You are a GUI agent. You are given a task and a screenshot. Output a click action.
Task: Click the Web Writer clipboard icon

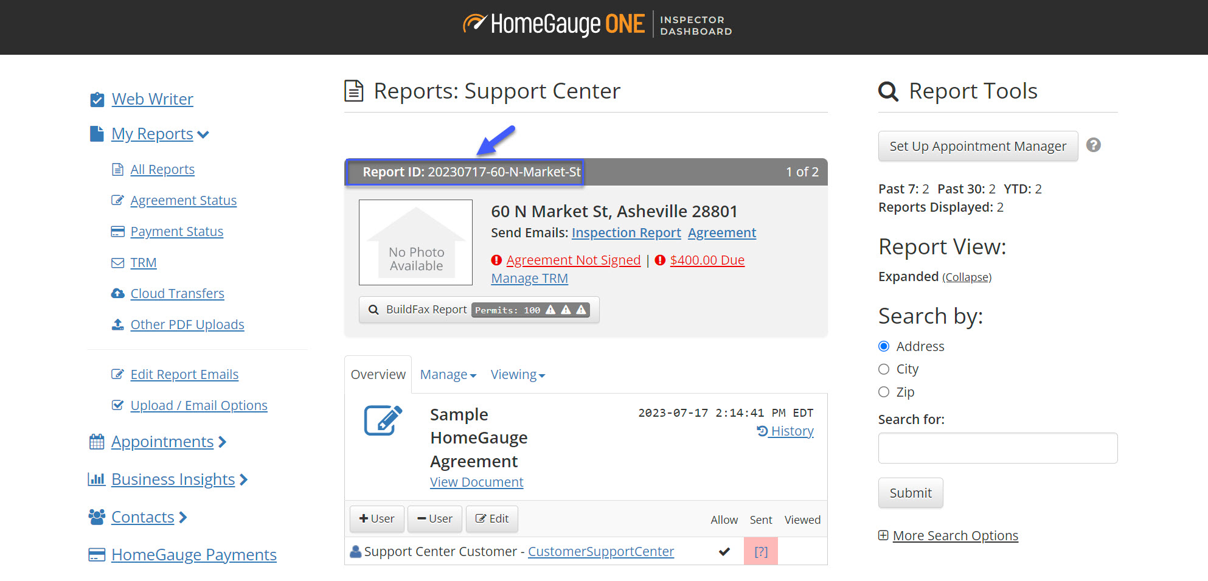(x=97, y=99)
